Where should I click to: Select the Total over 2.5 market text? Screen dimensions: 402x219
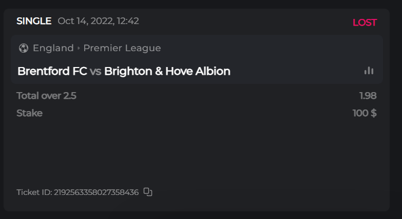(46, 96)
